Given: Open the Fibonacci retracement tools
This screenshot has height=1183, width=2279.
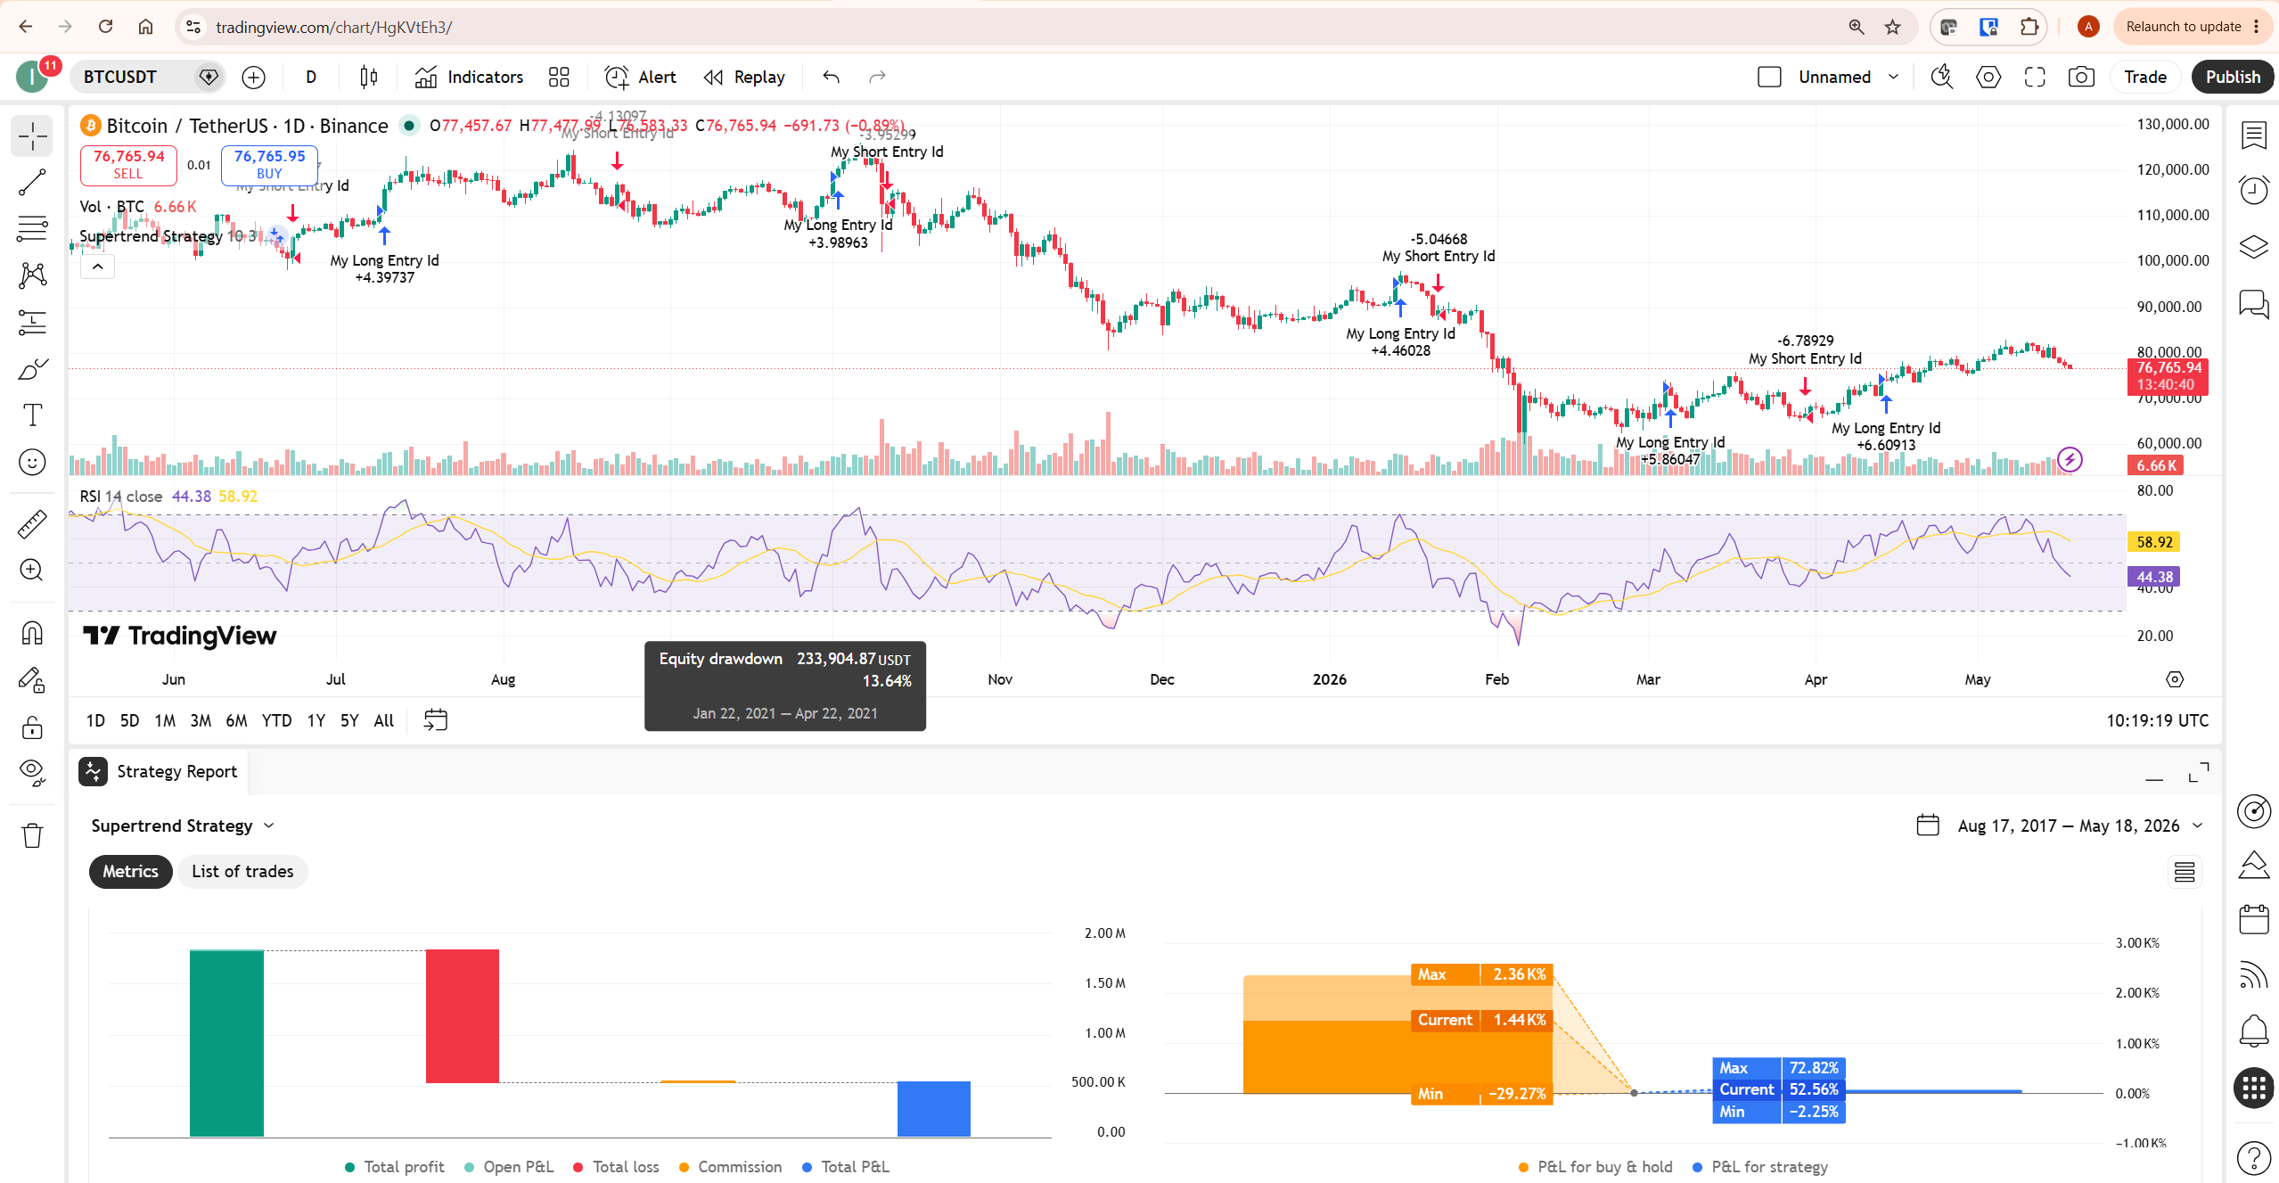Looking at the screenshot, I should (x=32, y=229).
